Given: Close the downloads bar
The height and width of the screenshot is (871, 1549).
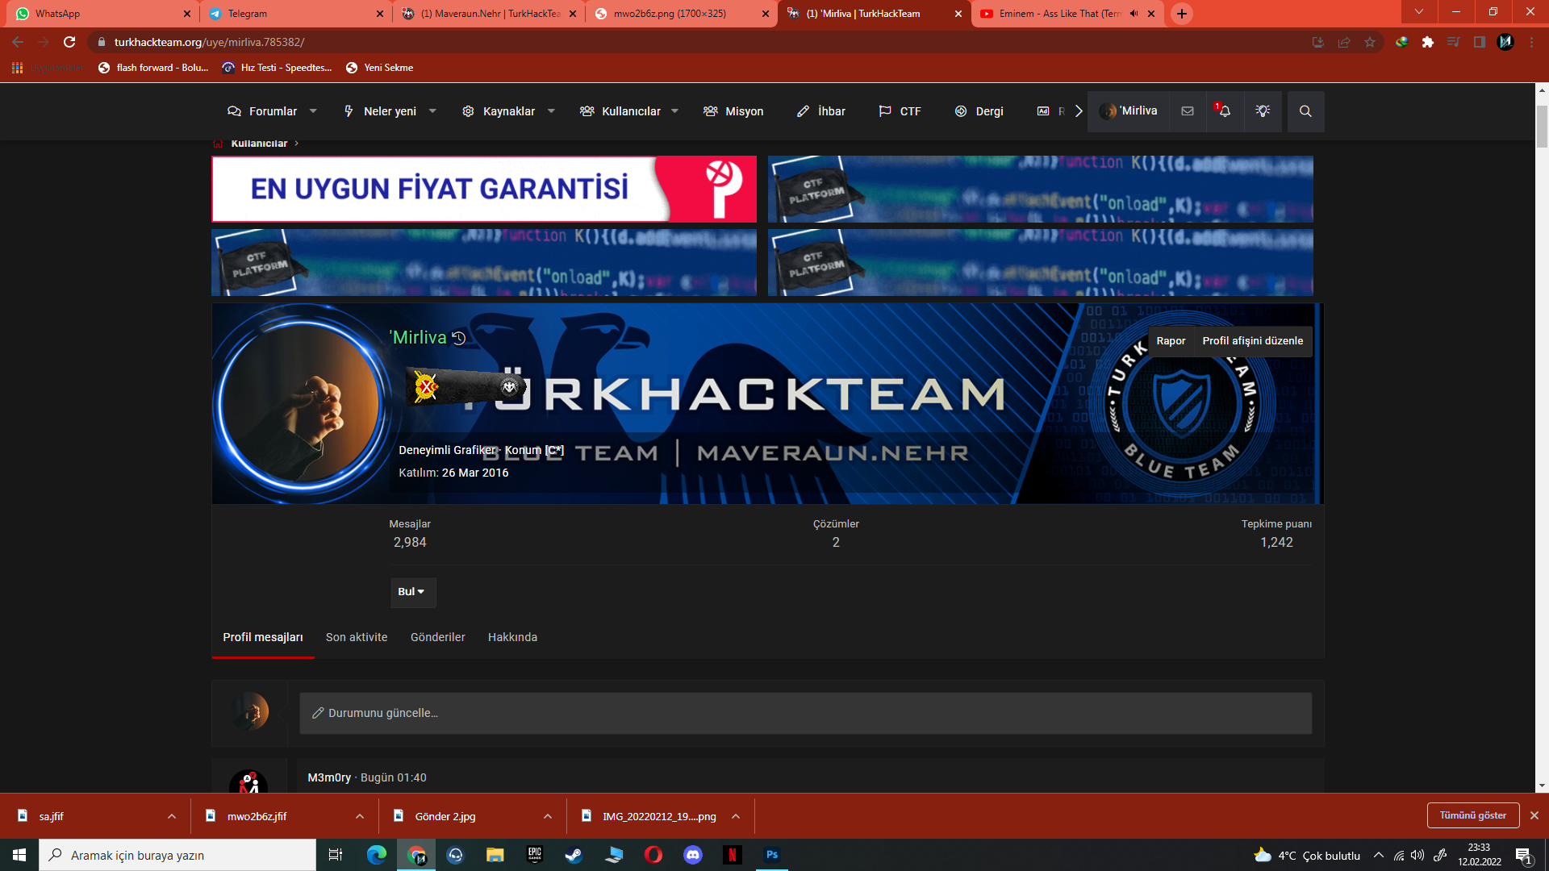Looking at the screenshot, I should point(1534,815).
